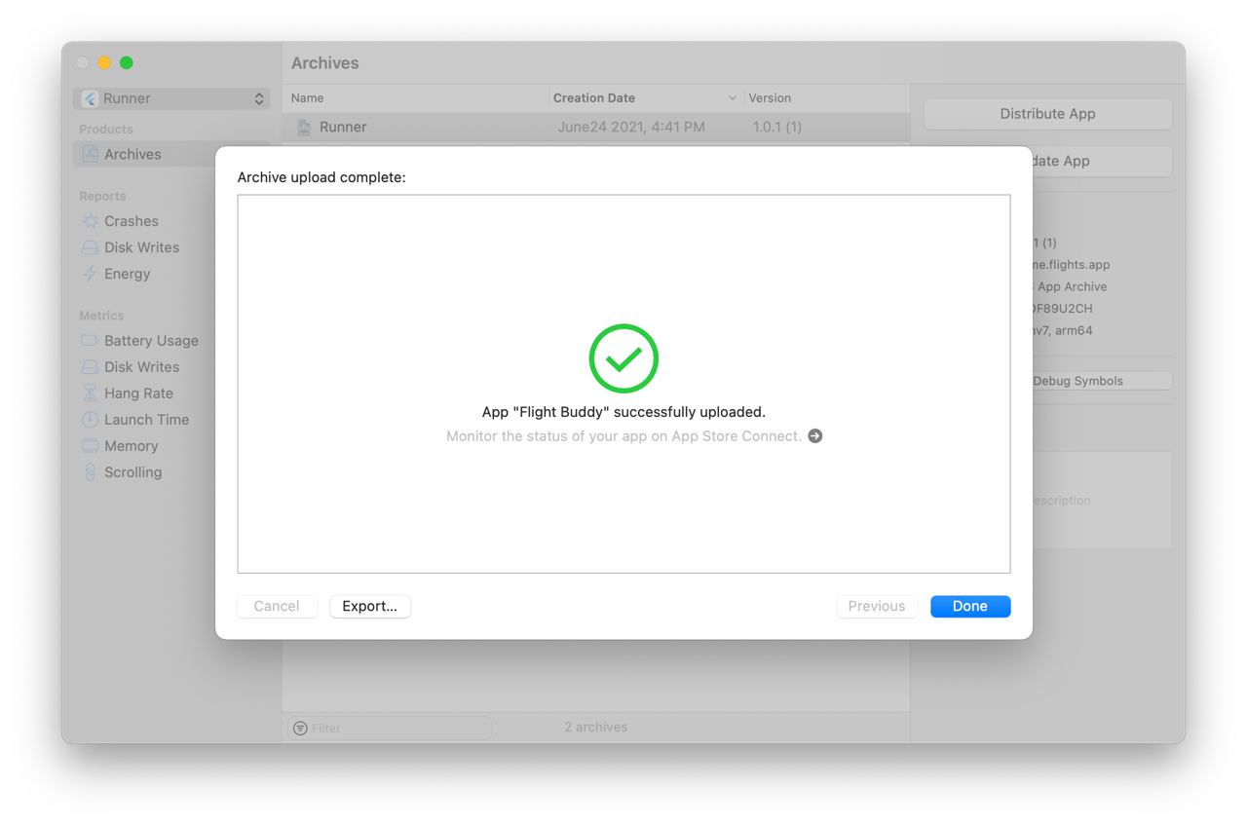Open Memory metrics
The height and width of the screenshot is (825, 1247).
click(x=132, y=446)
